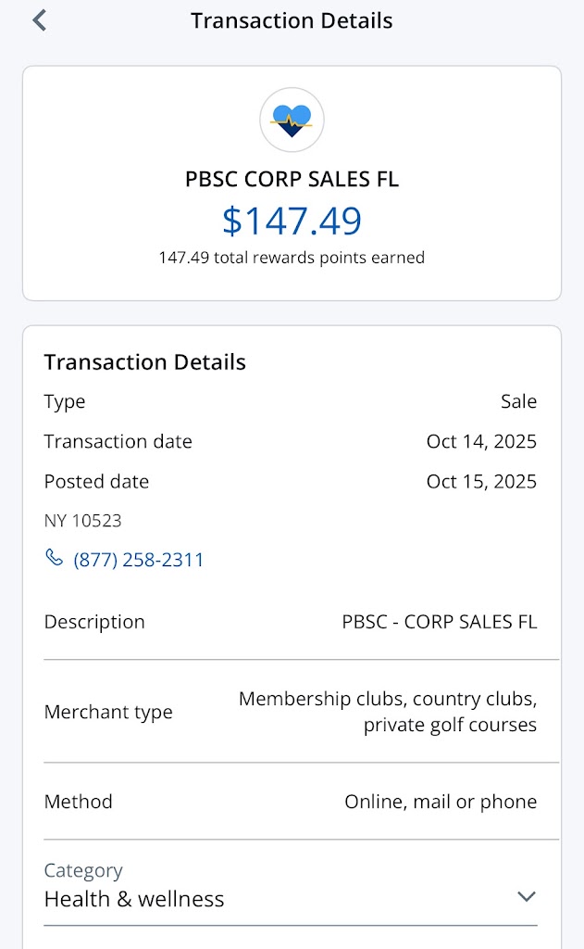The width and height of the screenshot is (584, 949).
Task: Tap the NY 10523 location text
Action: pyautogui.click(x=83, y=521)
